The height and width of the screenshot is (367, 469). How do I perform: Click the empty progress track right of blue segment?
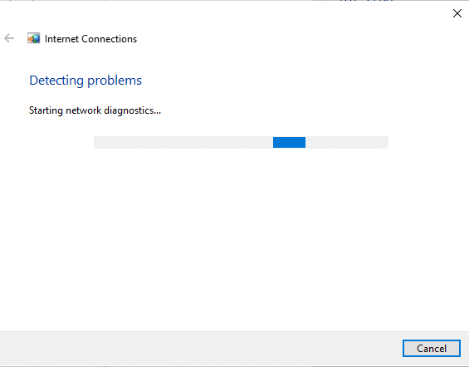[347, 142]
